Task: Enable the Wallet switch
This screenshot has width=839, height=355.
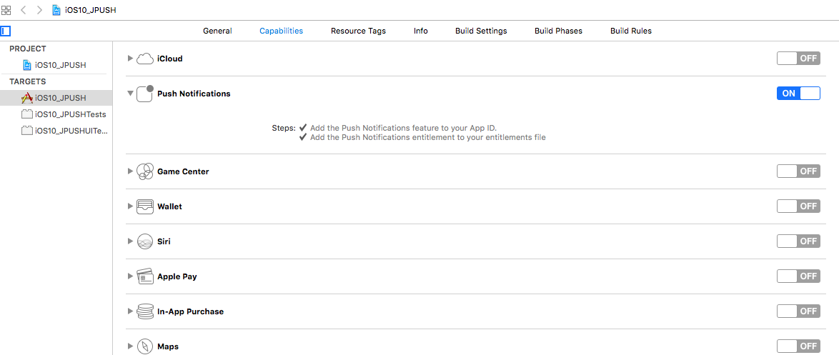Action: (x=798, y=206)
